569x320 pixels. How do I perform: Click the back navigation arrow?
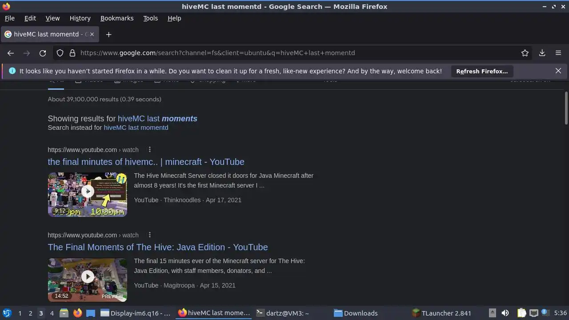11,53
